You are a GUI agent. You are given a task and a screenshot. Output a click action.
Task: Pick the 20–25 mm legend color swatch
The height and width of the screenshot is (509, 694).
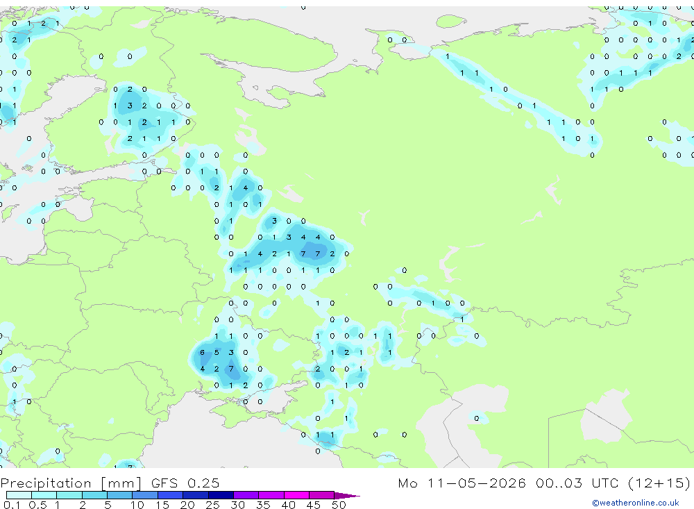(x=196, y=495)
